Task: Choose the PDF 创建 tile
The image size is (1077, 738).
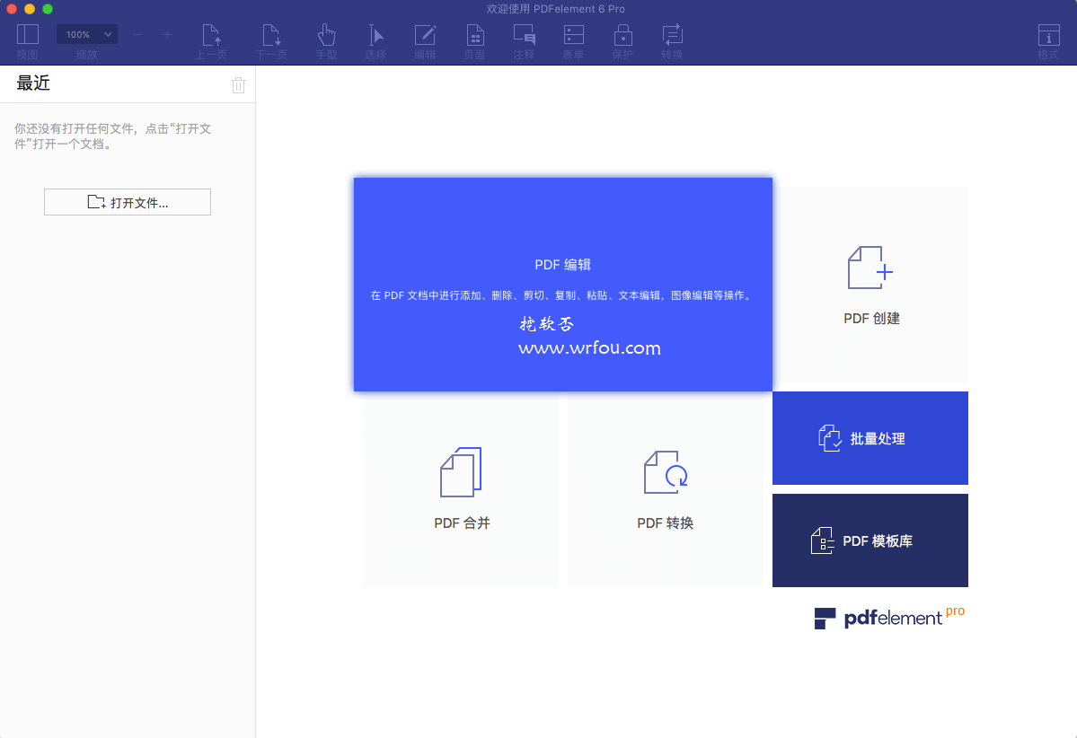Action: pos(870,285)
